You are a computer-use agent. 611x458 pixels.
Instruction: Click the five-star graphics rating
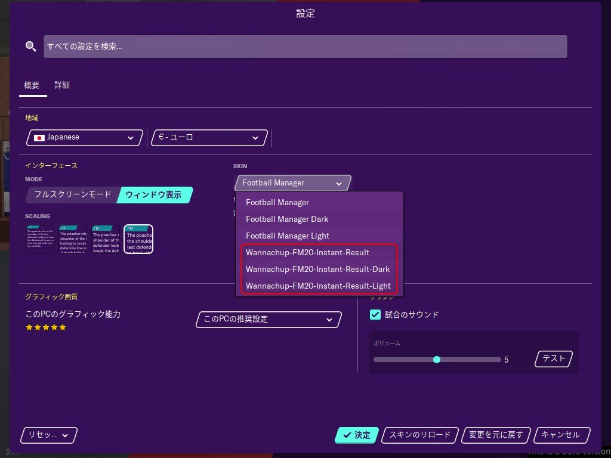tap(46, 327)
